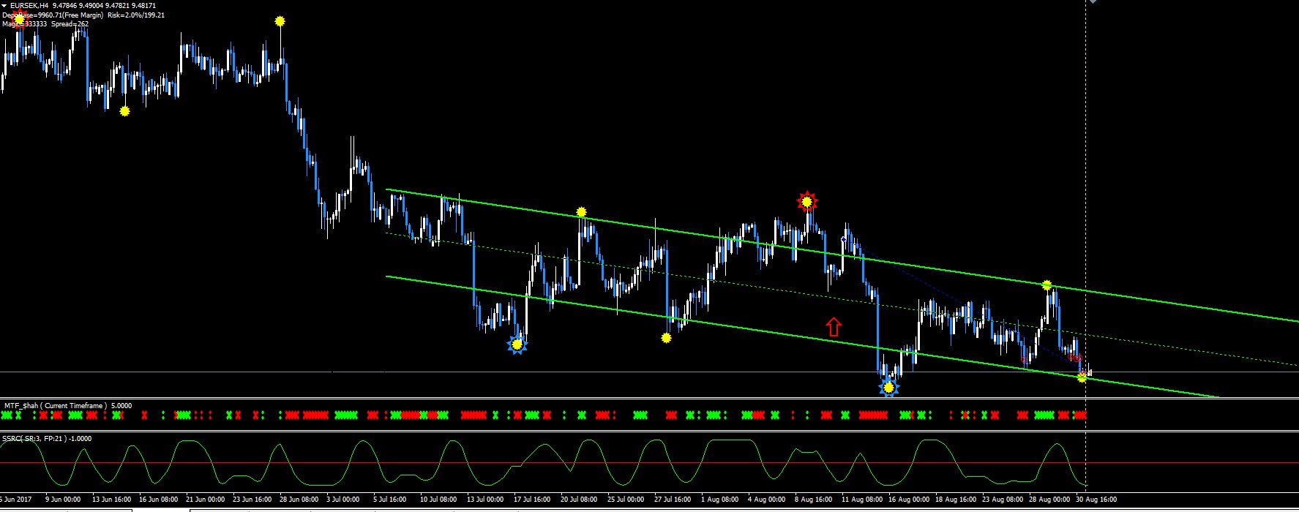Select the lower solid green channel line
The height and width of the screenshot is (512, 1299).
(801, 336)
